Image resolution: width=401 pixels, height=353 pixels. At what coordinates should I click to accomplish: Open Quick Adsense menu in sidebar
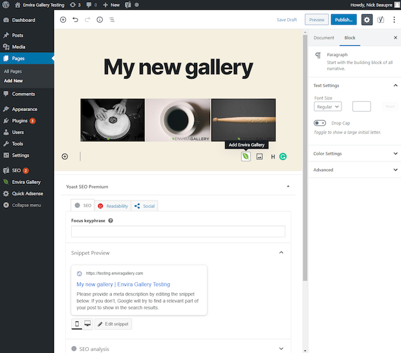click(27, 194)
